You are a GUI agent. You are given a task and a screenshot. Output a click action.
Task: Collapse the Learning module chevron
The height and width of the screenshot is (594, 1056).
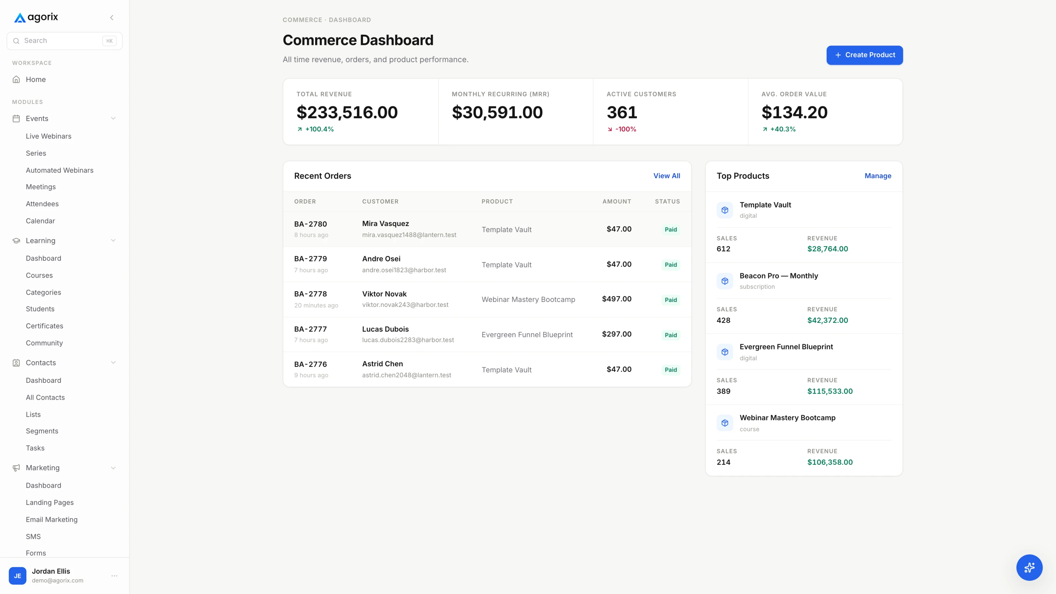point(113,241)
